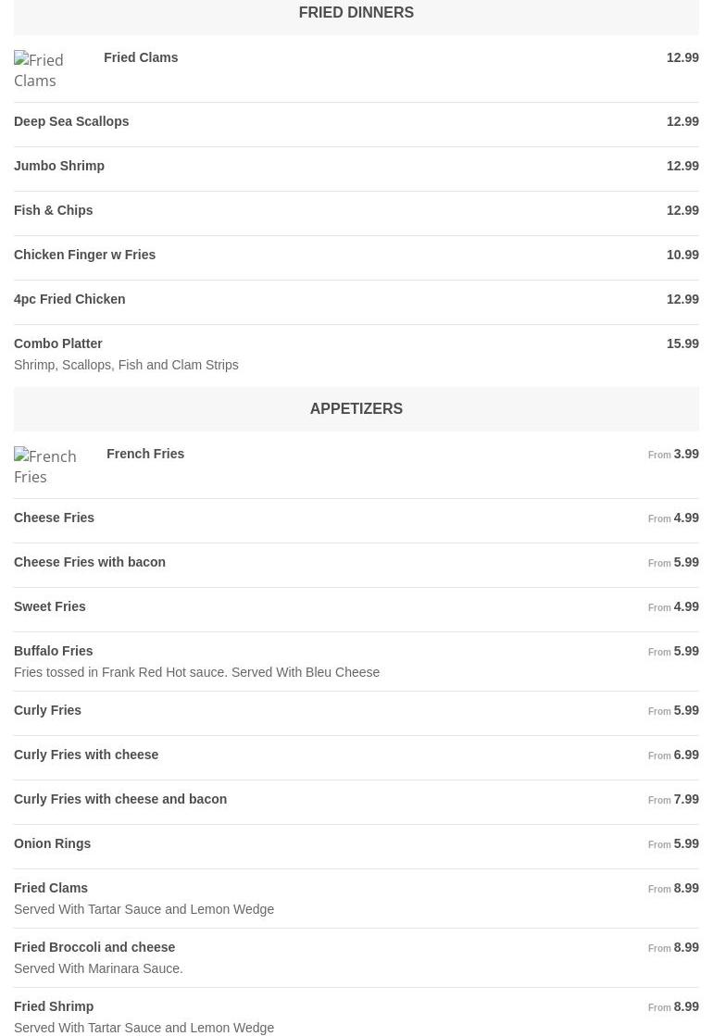Select the Combo Platter item

(x=58, y=343)
